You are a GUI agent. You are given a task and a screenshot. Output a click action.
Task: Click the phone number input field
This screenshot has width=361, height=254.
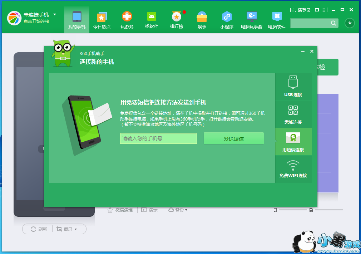pyautogui.click(x=158, y=138)
